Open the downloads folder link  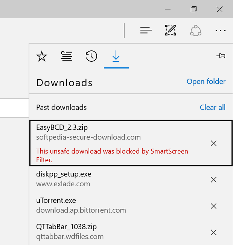coord(206,82)
